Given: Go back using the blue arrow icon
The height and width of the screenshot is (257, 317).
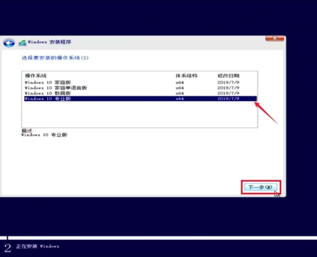Looking at the screenshot, I should pyautogui.click(x=9, y=43).
